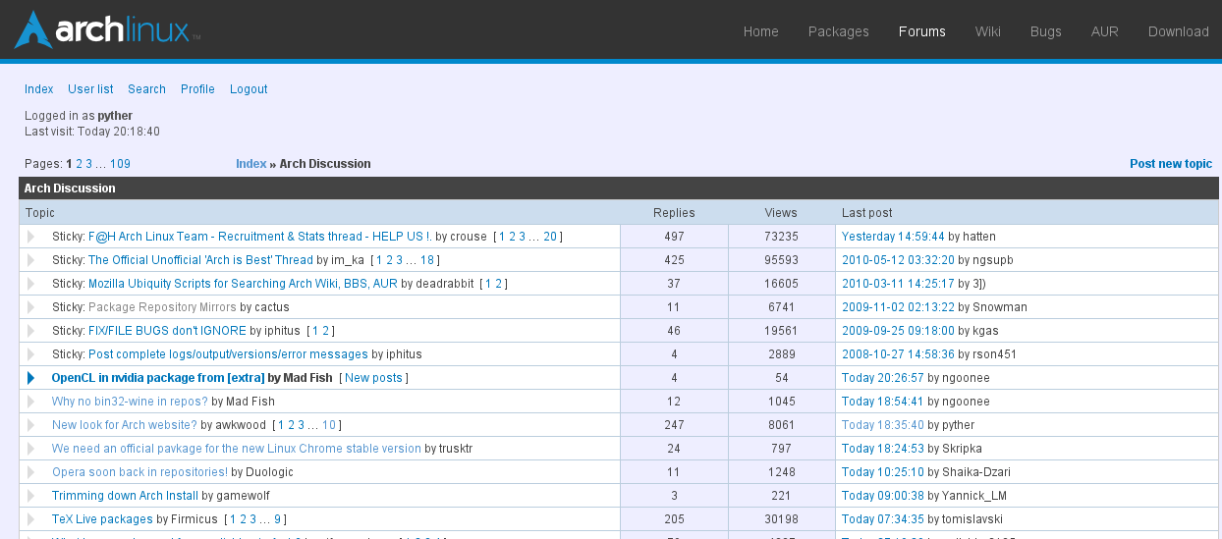
Task: Open Opera soon back in repositories topic
Action: pos(139,472)
